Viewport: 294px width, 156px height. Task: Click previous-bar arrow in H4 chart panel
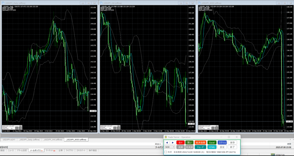(115, 128)
